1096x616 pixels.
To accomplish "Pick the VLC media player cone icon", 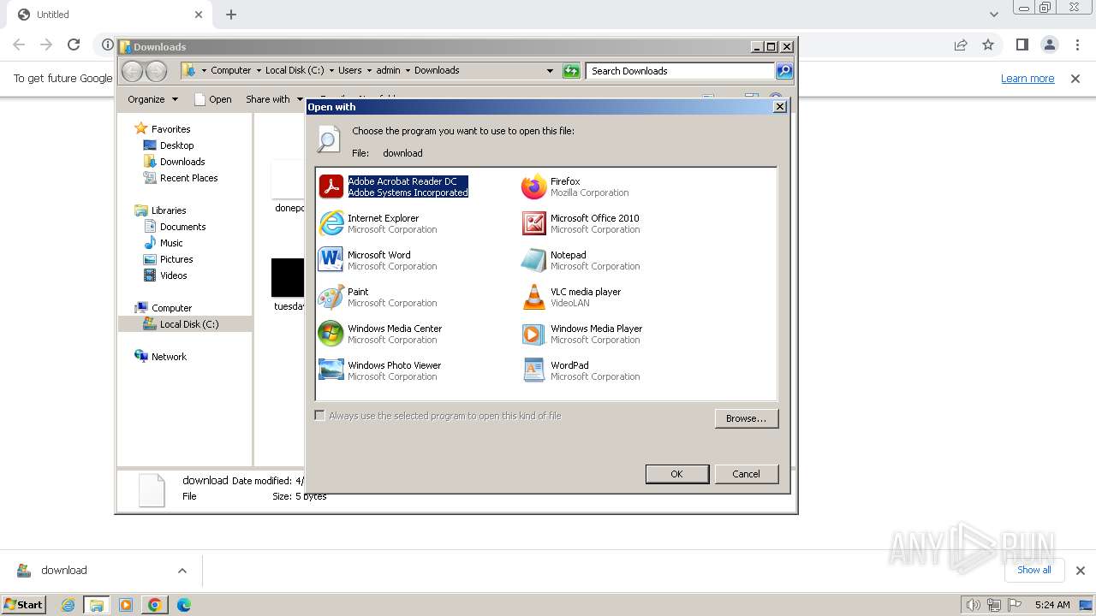I will 533,297.
